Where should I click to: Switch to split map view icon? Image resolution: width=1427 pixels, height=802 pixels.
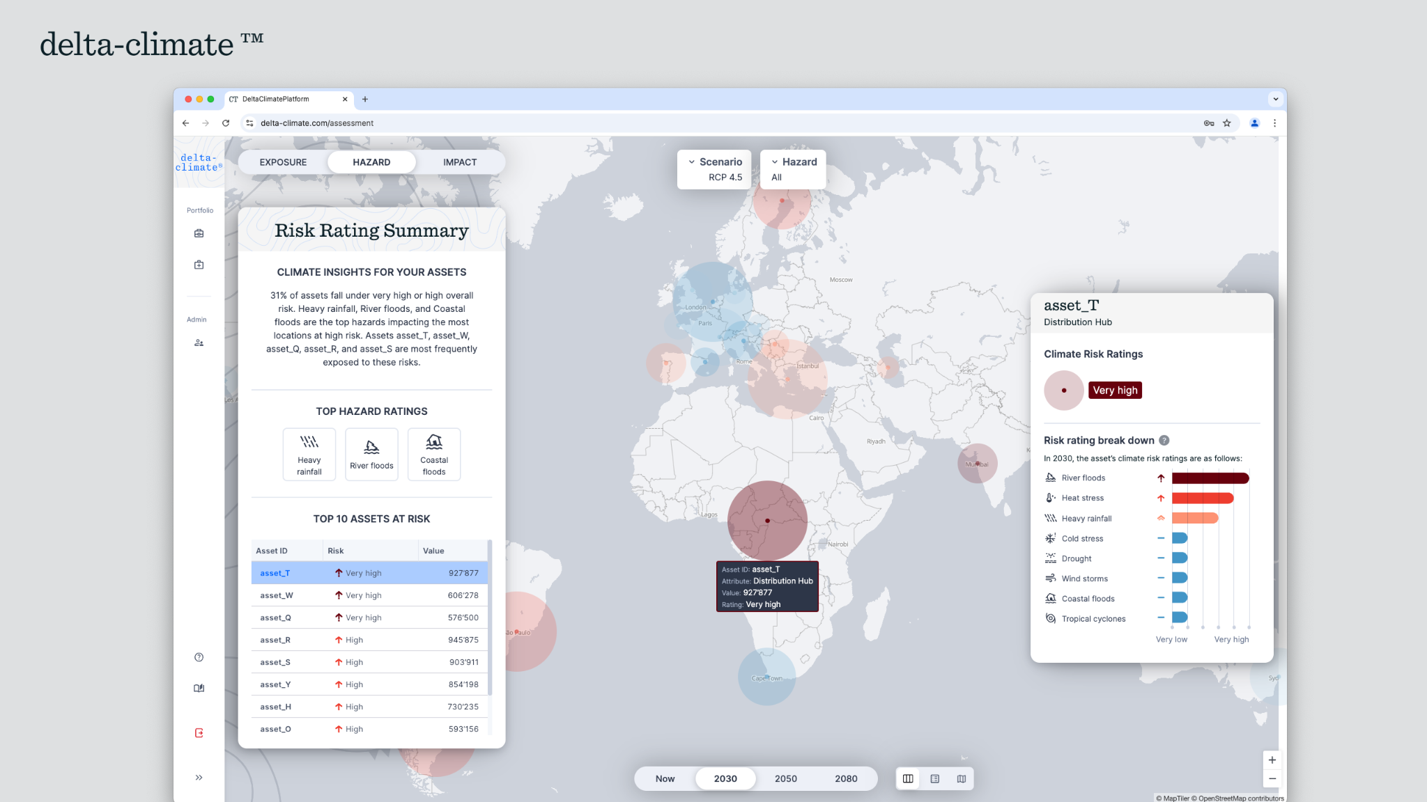[x=908, y=778]
